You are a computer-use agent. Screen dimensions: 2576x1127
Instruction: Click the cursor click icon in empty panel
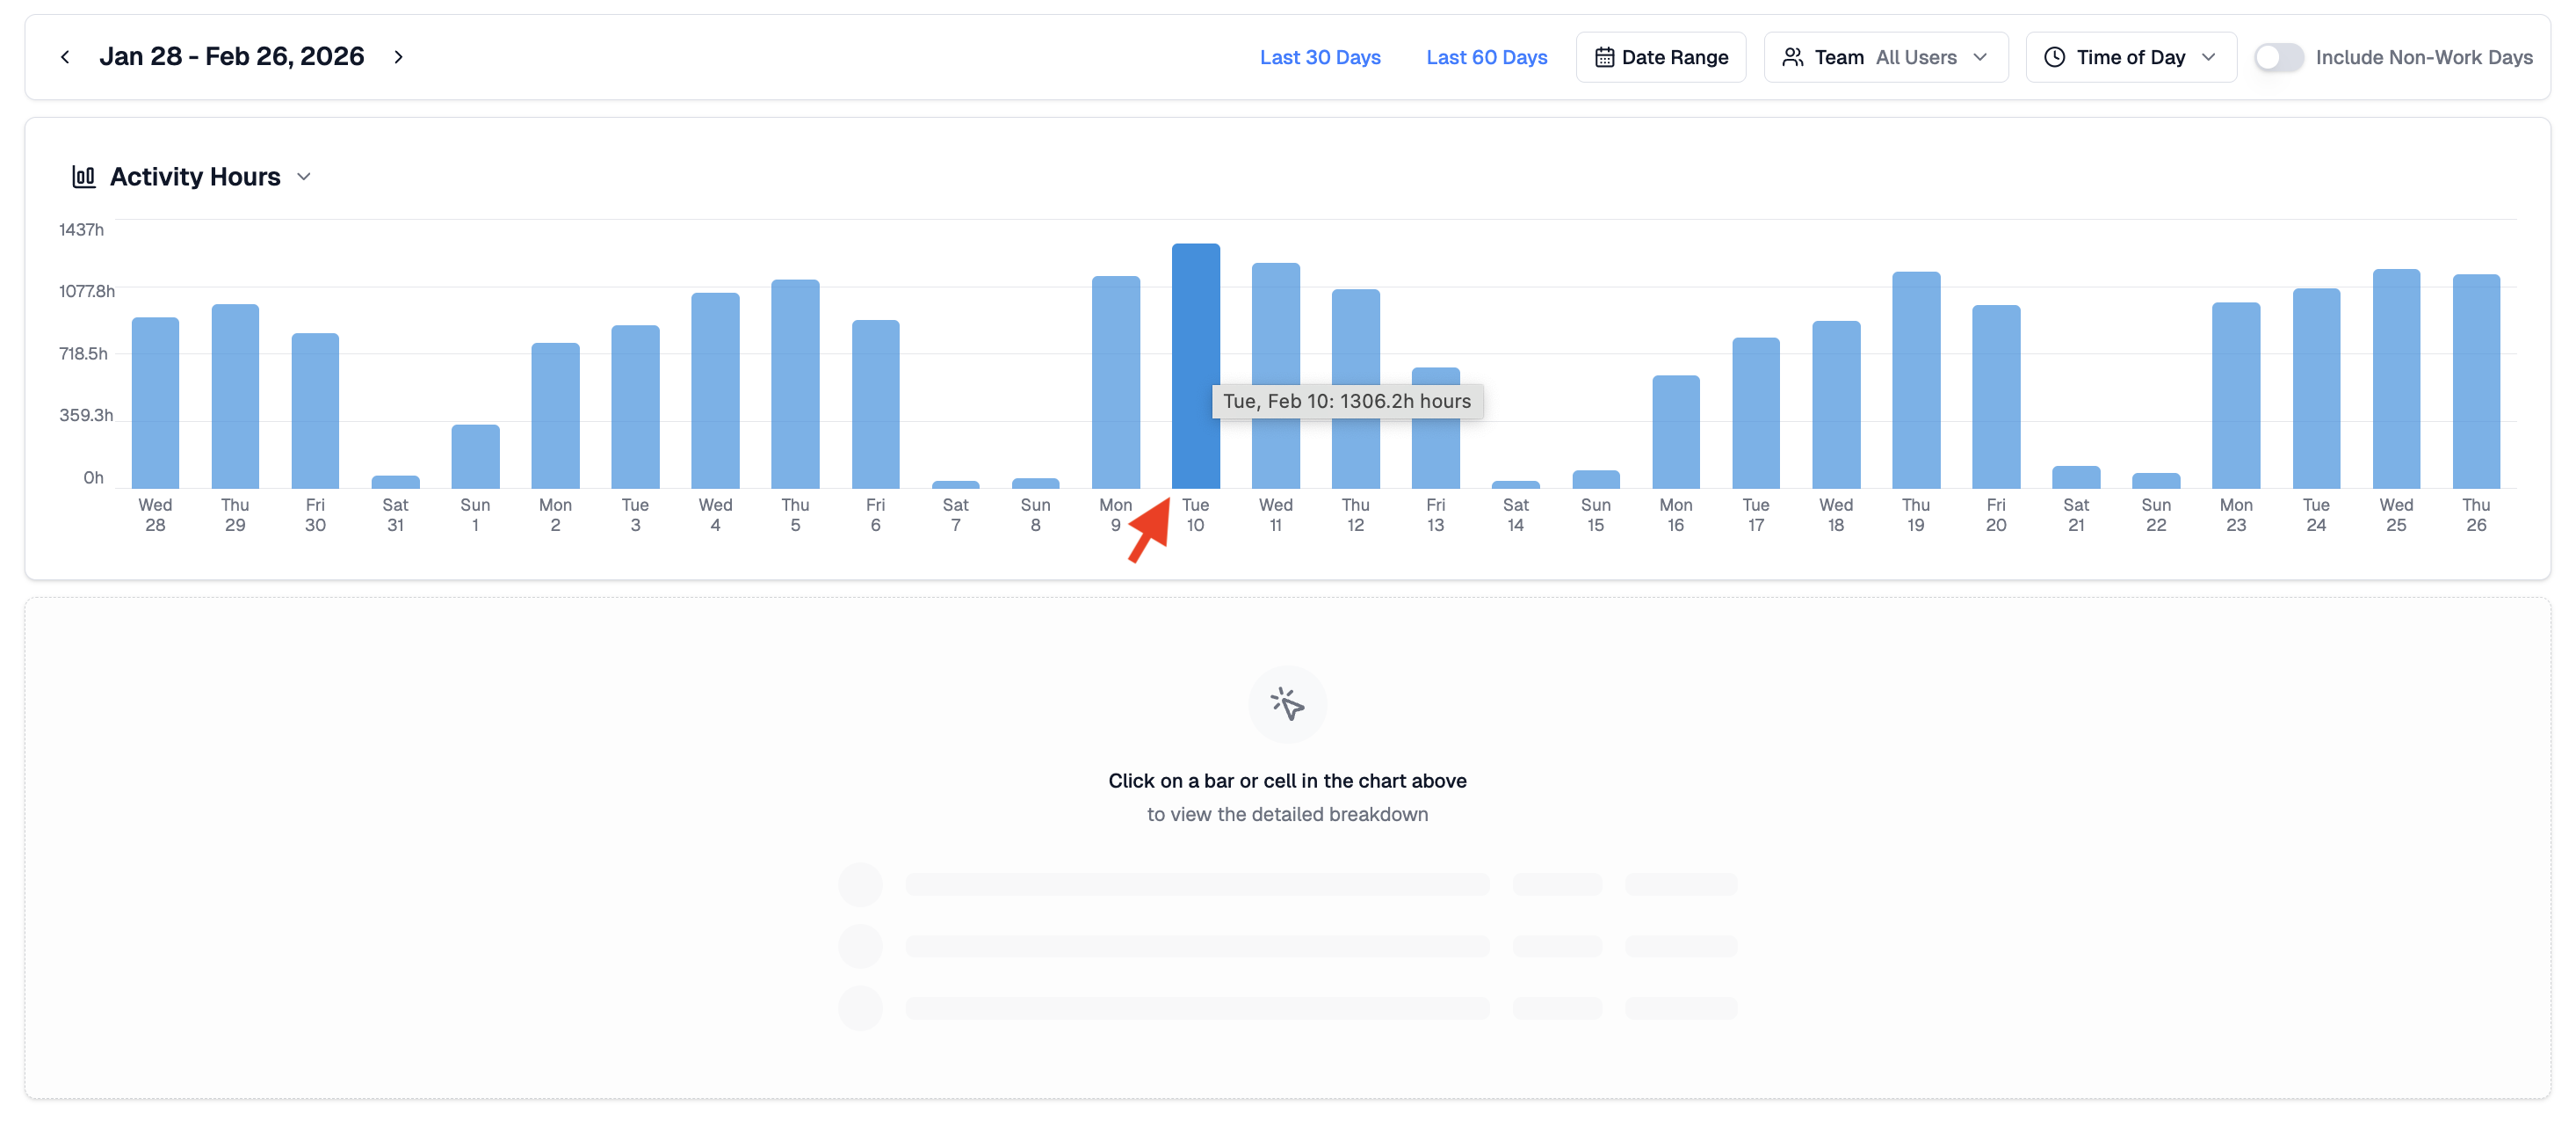1287,703
